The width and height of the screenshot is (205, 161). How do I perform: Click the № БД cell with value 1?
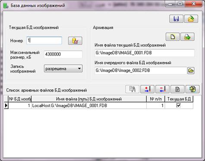[x=20, y=106]
